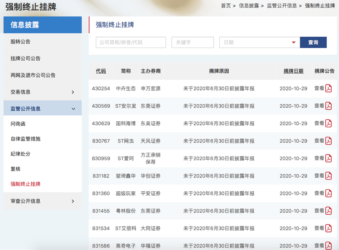Click 摘牌原因 column header

coord(219,71)
